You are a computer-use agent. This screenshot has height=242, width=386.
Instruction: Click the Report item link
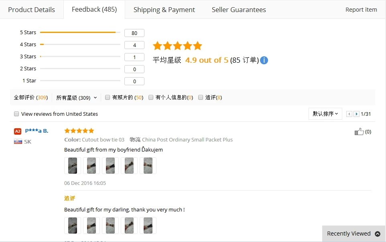(x=361, y=10)
